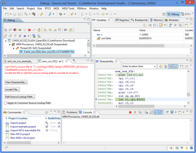Viewport: 196px width, 153px height.
Task: Click the View Disassembly... button
Action: point(16,82)
